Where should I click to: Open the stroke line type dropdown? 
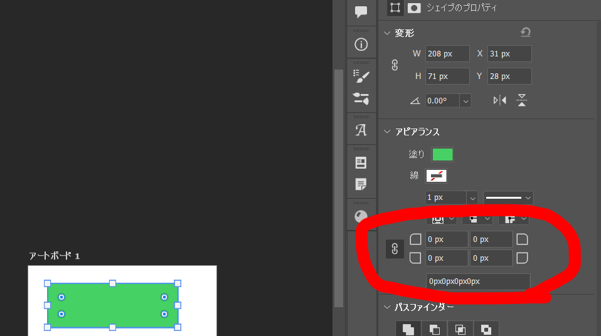coord(508,197)
